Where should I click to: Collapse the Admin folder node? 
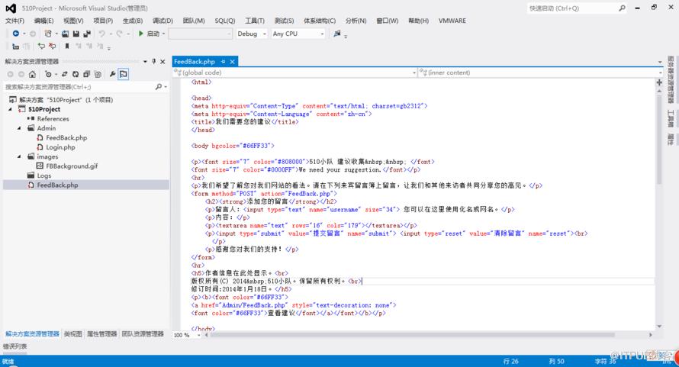[x=19, y=128]
